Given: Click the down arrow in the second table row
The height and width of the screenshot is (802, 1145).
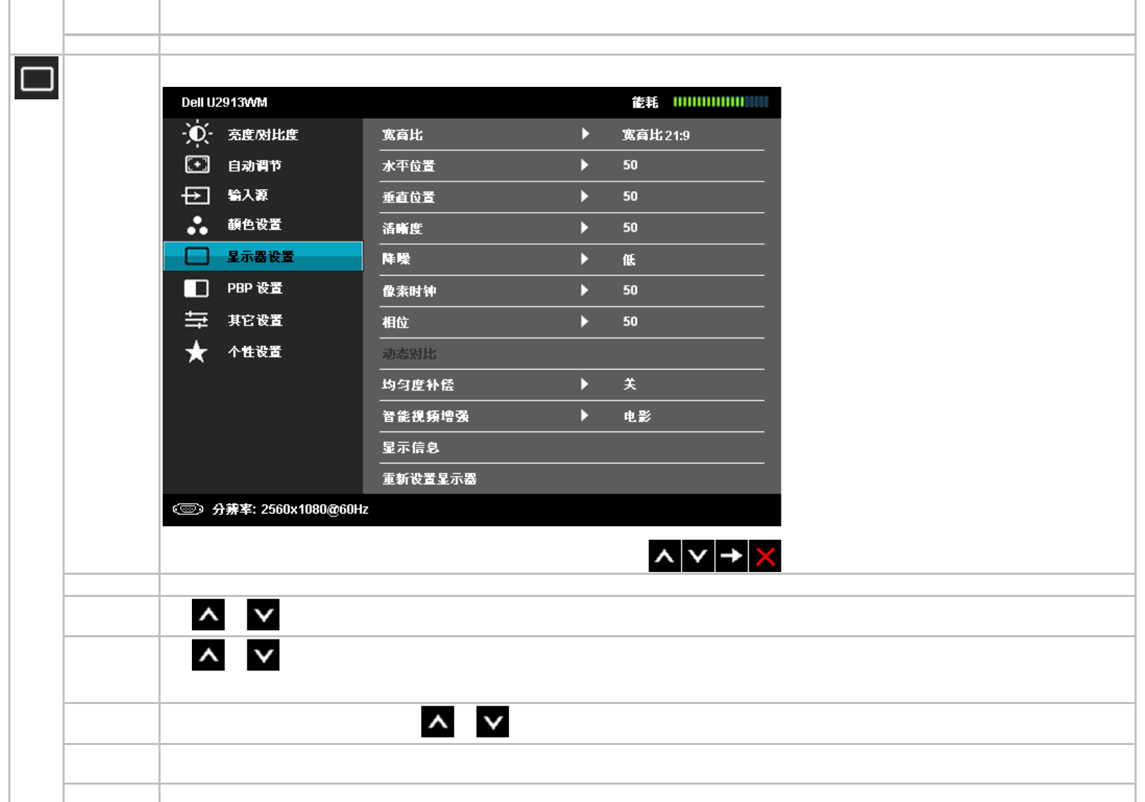Looking at the screenshot, I should [x=263, y=655].
